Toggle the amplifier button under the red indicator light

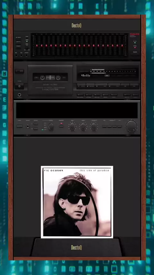point(61,126)
